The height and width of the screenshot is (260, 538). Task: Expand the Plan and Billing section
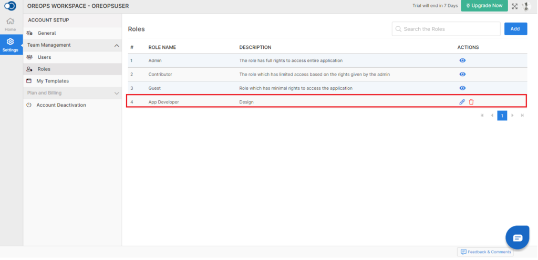(x=117, y=93)
